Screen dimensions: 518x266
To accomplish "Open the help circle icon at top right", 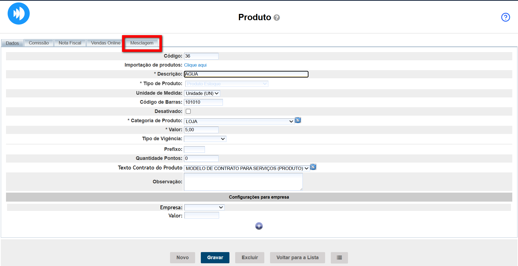I will click(x=505, y=17).
